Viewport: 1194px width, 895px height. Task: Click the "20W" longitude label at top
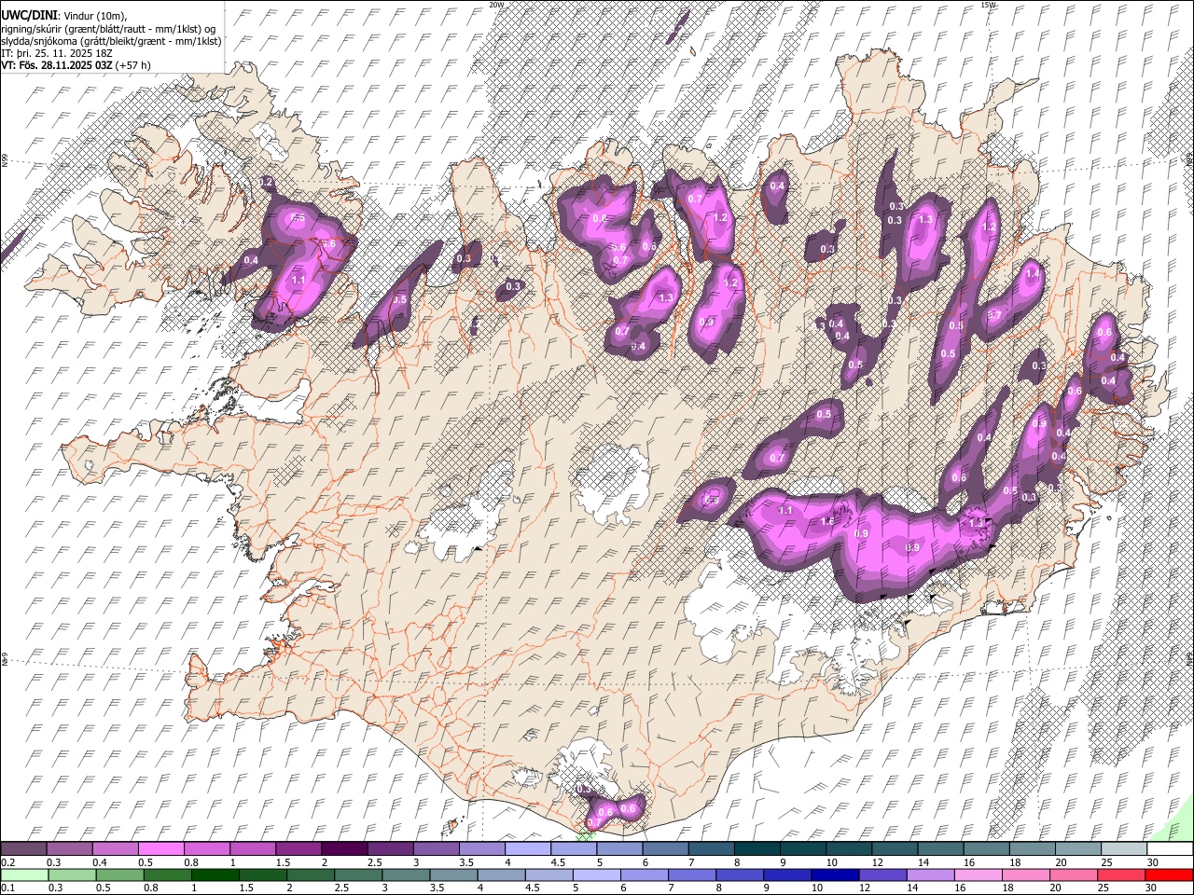(x=496, y=5)
